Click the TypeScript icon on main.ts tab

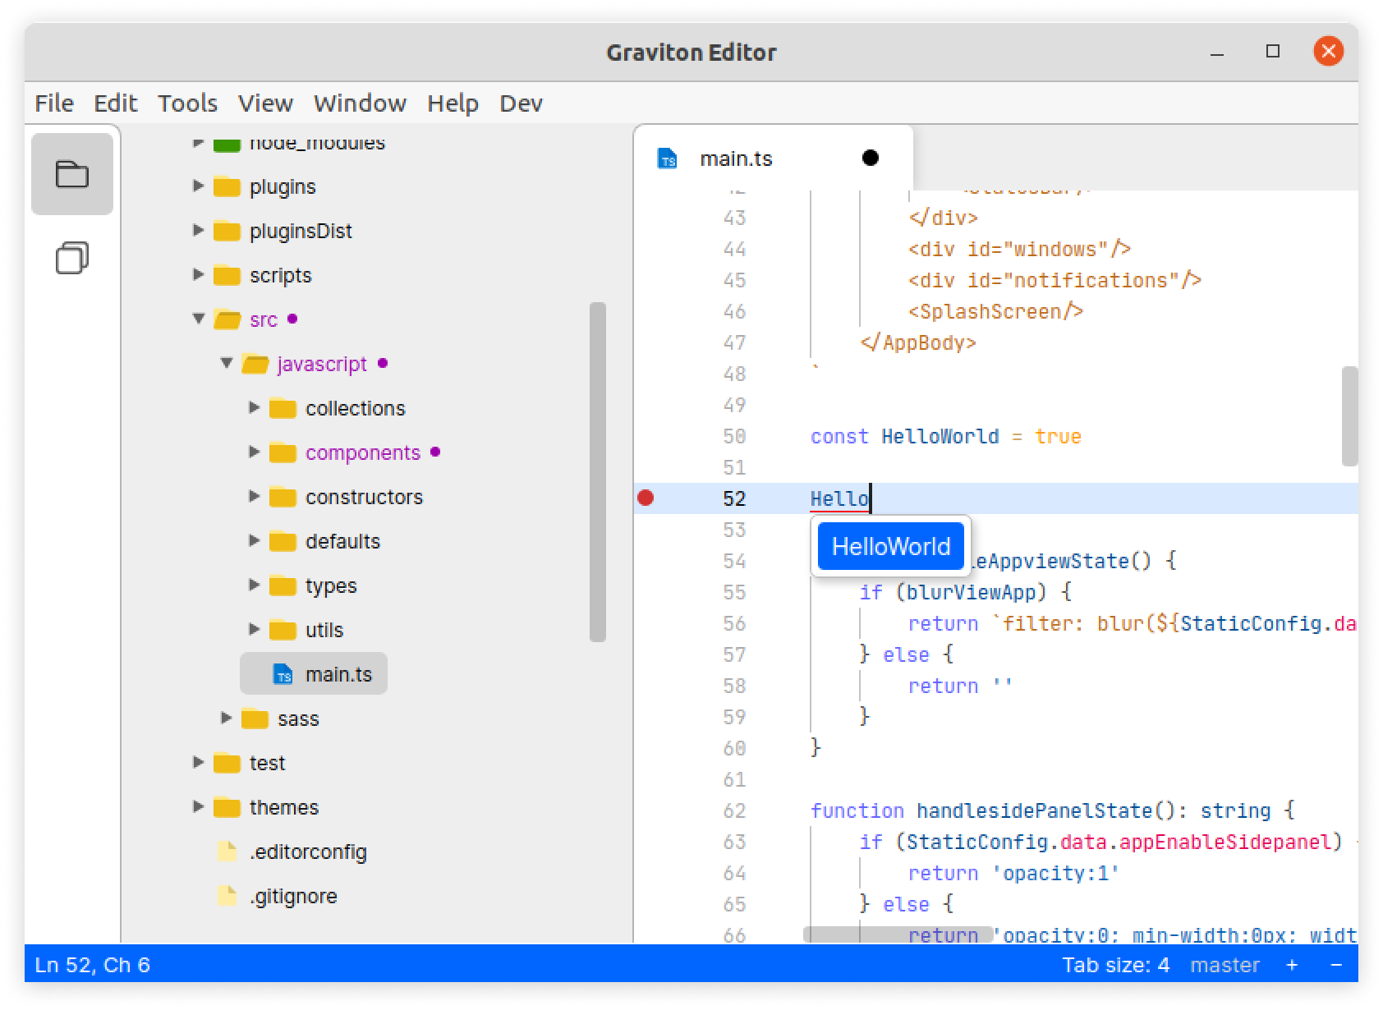[x=668, y=158]
